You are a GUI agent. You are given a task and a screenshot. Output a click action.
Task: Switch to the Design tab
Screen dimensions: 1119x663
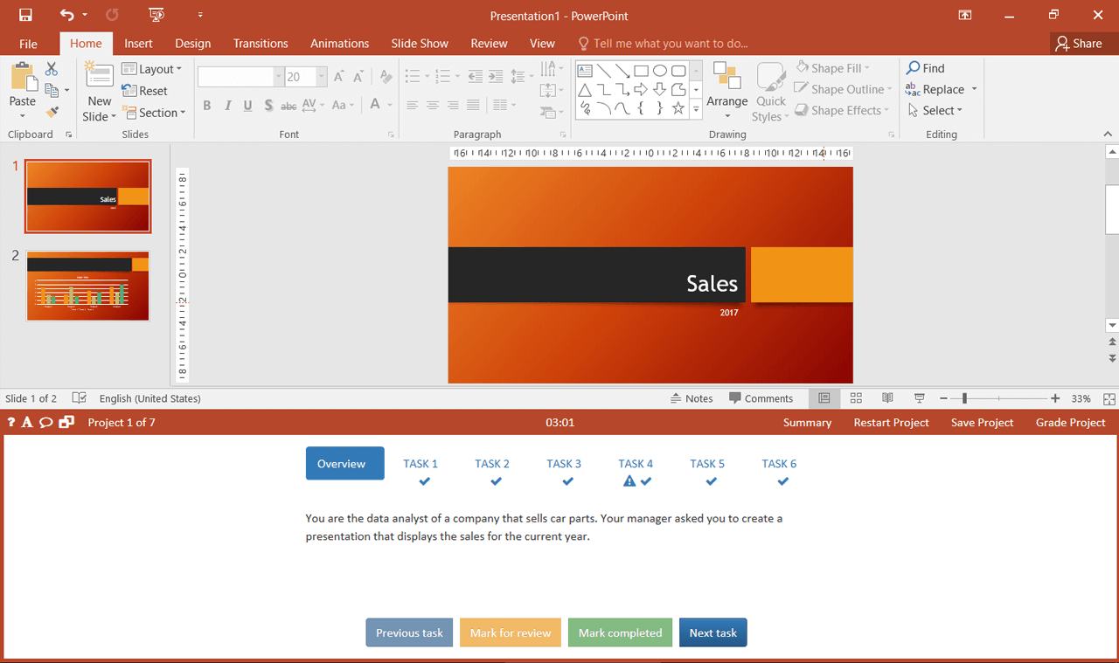[x=192, y=44]
